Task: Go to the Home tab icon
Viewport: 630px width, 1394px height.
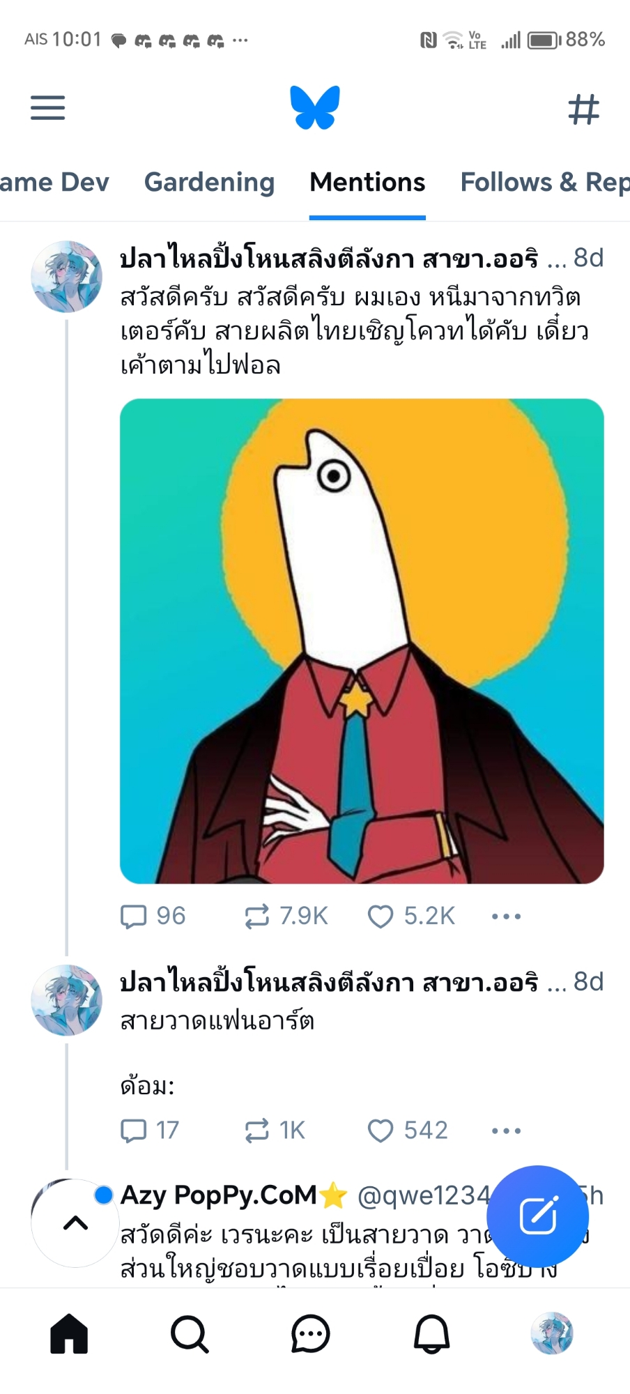Action: pos(69,1334)
